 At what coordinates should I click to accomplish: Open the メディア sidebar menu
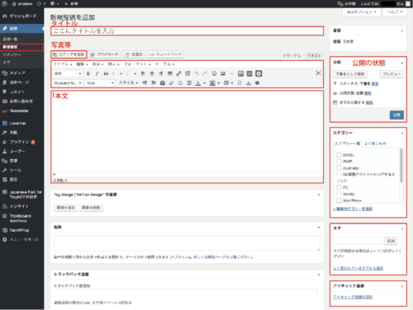pyautogui.click(x=22, y=73)
